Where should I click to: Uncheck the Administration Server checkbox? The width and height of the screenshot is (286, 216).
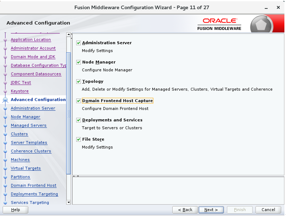[78, 43]
